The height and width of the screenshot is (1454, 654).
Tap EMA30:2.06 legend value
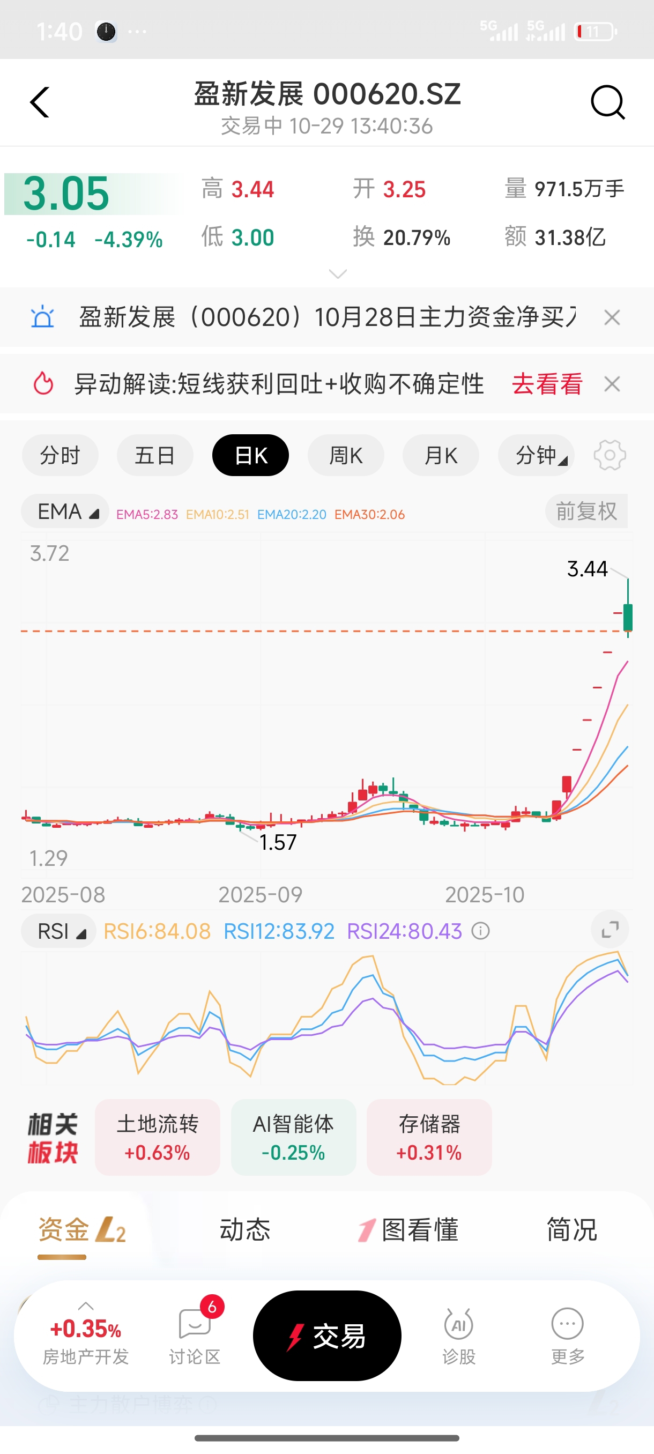369,515
